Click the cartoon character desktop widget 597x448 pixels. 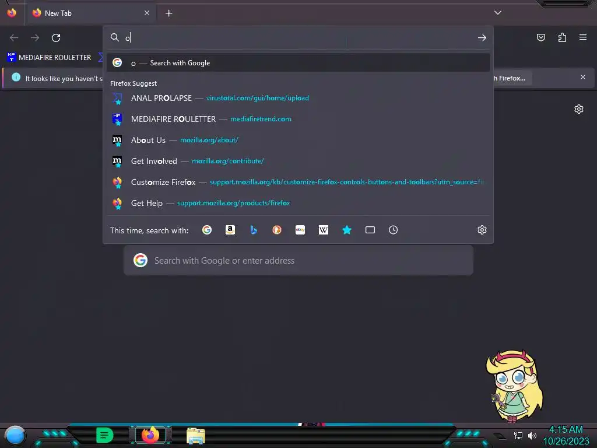click(x=514, y=386)
